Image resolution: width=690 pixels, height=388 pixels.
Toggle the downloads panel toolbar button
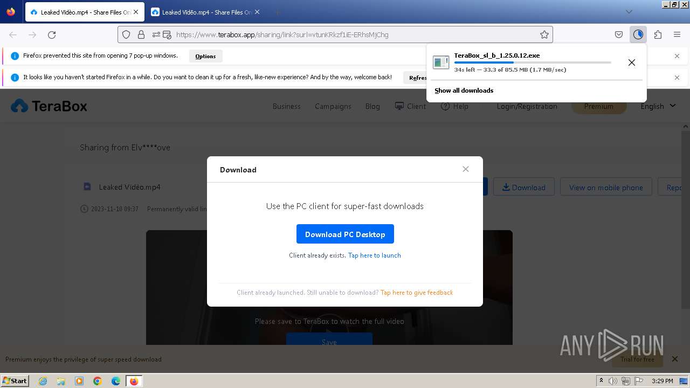(x=638, y=34)
